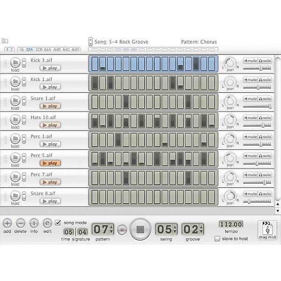The width and height of the screenshot is (281, 281).
Task: Load a sample for Kick 3.aif track
Action: (x=15, y=62)
